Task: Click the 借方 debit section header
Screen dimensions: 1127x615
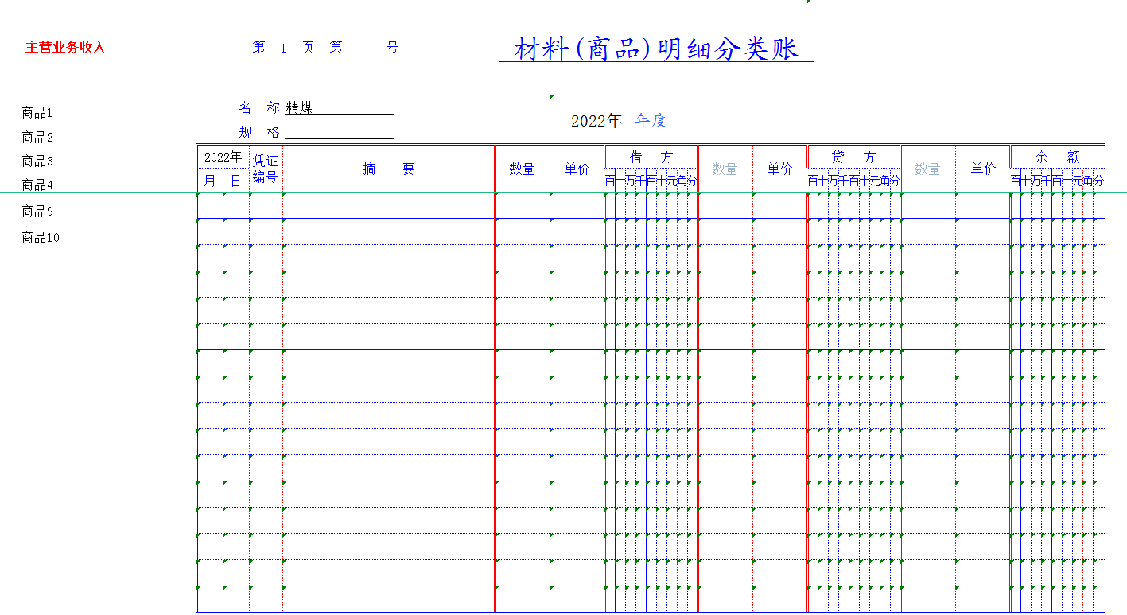Action: tap(649, 156)
